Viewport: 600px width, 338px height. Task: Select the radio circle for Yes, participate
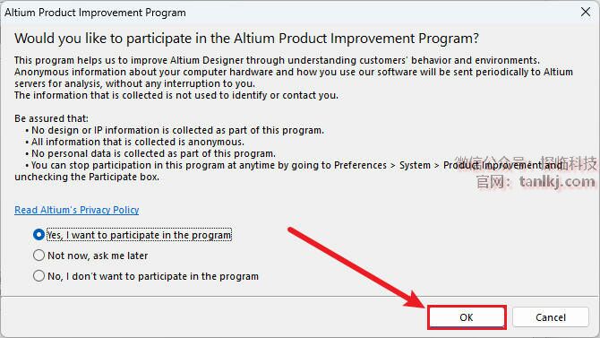[39, 235]
